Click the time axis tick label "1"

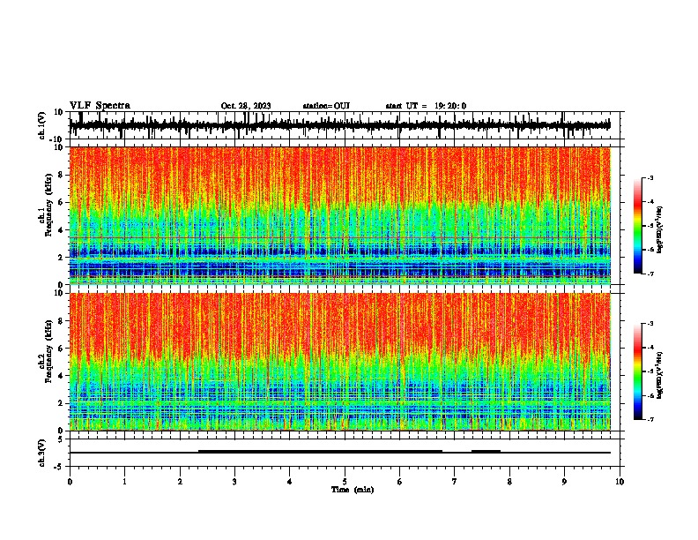coord(124,482)
